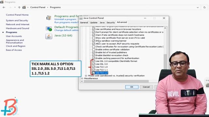Minimize the Java Control Panel window

(145, 18)
